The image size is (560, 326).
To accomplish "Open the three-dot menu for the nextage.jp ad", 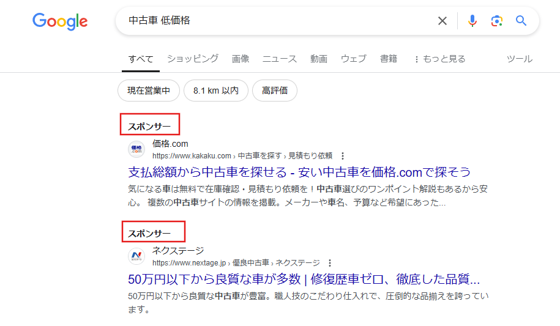I will click(x=330, y=263).
